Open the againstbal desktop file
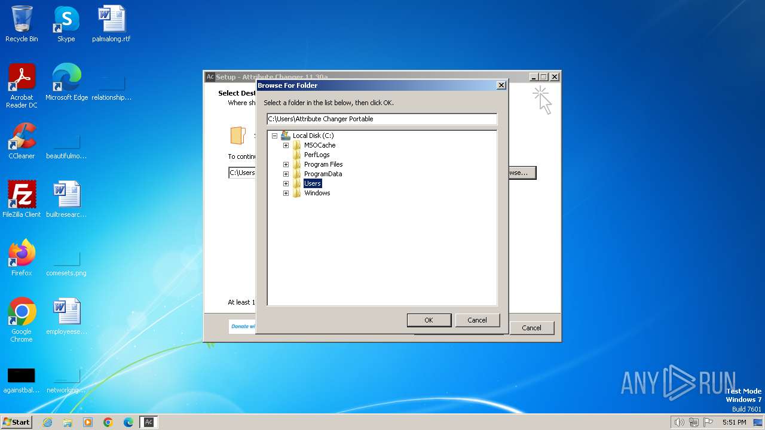 (x=22, y=381)
